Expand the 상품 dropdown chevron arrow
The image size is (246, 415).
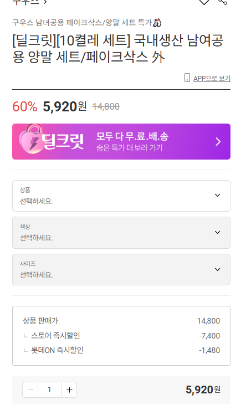tap(217, 196)
